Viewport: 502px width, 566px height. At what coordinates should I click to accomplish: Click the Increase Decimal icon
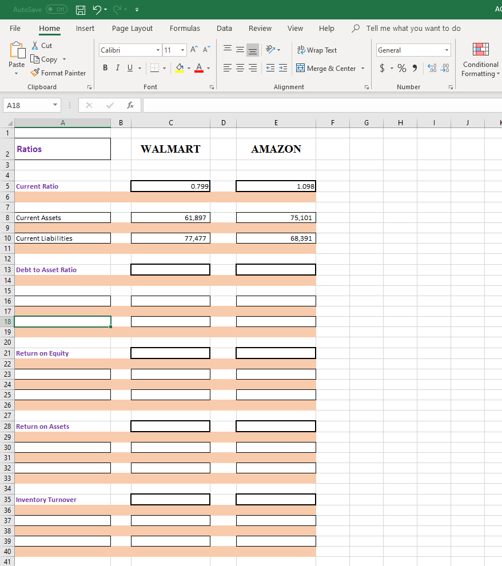click(432, 68)
